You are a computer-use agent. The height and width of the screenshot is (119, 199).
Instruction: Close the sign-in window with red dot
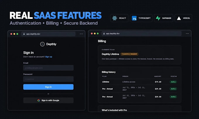(x=11, y=34)
